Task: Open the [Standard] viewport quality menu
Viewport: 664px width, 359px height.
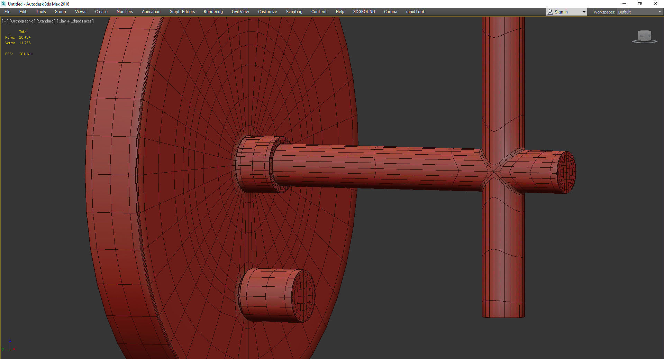Action: [x=46, y=21]
